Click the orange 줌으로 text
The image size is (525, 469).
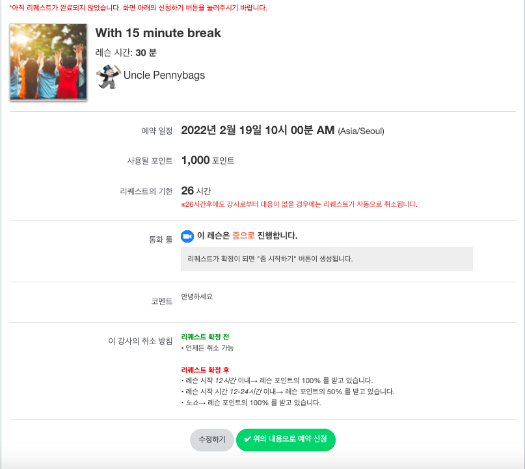pyautogui.click(x=243, y=235)
